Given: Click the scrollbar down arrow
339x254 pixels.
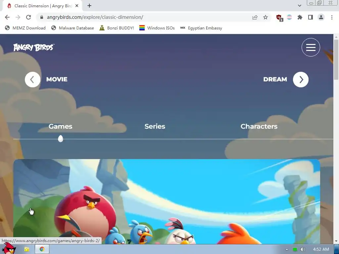Looking at the screenshot, I should [x=336, y=241].
